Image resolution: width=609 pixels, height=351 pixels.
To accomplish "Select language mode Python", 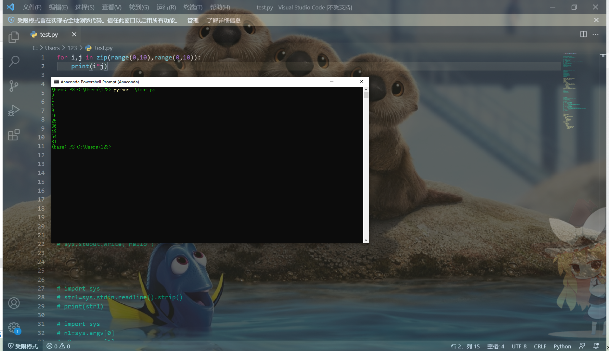I will (562, 346).
